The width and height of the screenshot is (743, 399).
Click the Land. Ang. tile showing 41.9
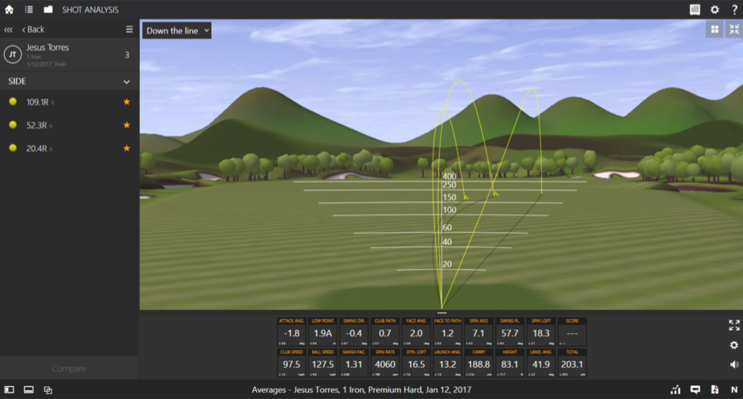click(x=541, y=363)
